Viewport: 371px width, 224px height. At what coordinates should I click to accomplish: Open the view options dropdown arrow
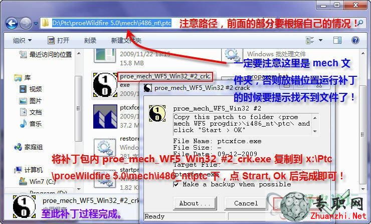coord(320,40)
